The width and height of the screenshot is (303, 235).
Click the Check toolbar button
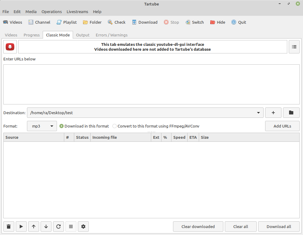coord(117,22)
